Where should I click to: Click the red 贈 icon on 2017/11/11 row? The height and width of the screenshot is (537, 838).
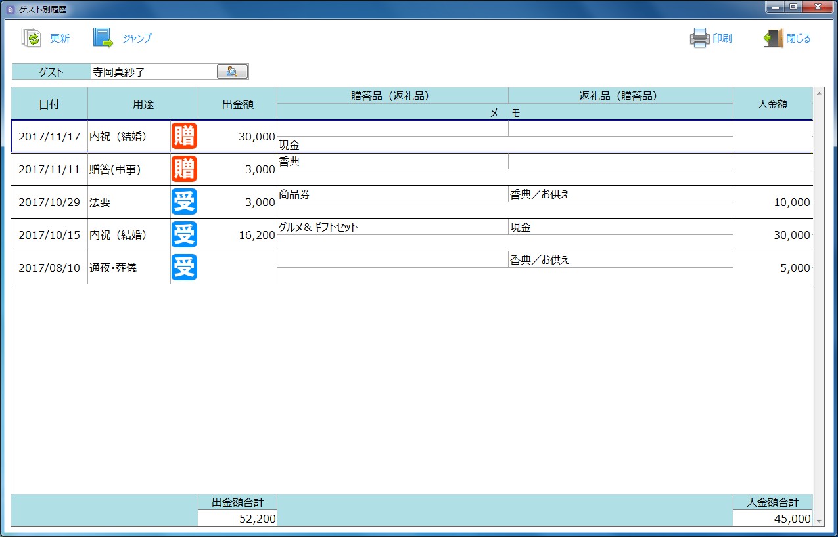[x=184, y=169]
